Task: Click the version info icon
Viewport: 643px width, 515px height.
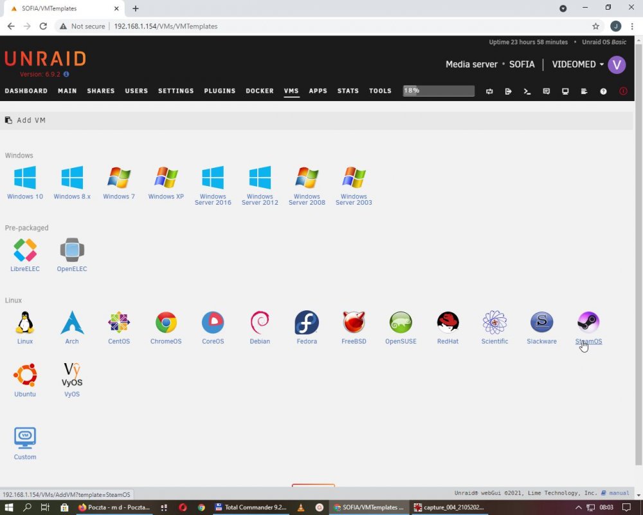Action: (66, 74)
